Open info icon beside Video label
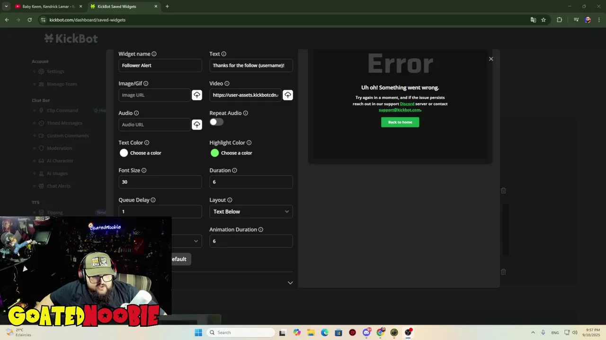This screenshot has height=340, width=606. point(227,84)
